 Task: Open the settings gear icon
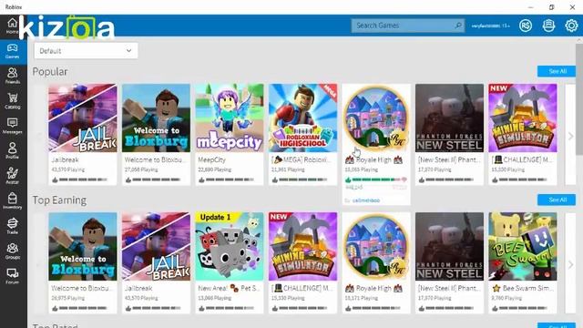coord(571,26)
